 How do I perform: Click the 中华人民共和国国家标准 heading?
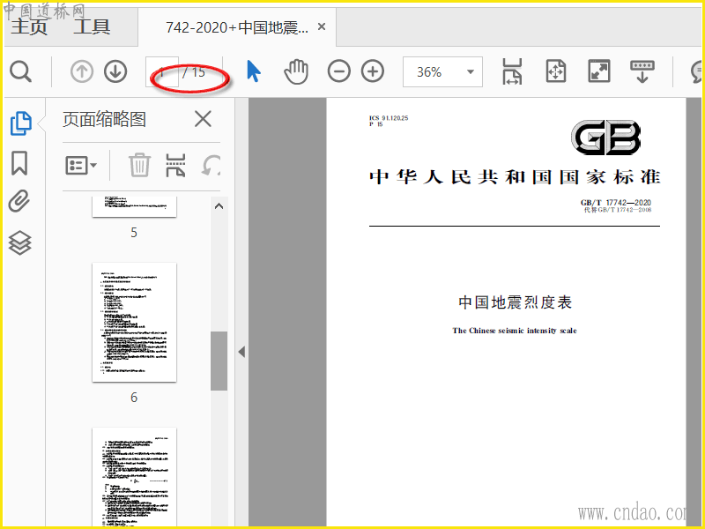[x=515, y=177]
